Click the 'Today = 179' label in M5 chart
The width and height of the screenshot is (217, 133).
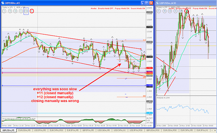(8, 7)
